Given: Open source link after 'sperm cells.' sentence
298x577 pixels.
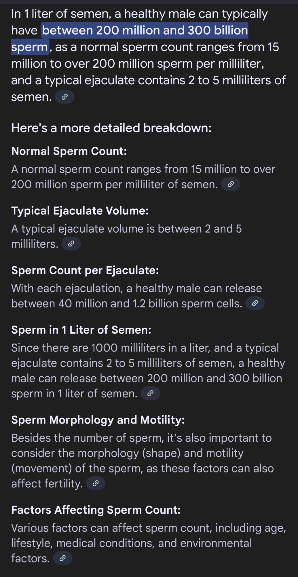Looking at the screenshot, I should [255, 303].
